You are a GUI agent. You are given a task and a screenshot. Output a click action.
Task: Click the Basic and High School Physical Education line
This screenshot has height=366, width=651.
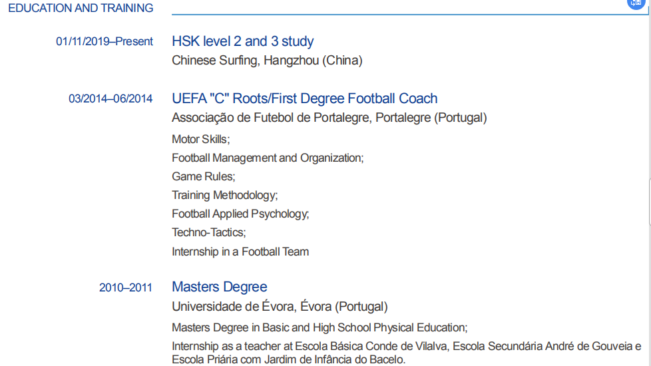(320, 327)
